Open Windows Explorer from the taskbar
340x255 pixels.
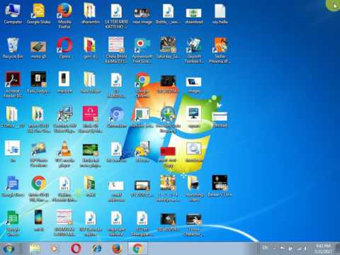pyautogui.click(x=35, y=249)
